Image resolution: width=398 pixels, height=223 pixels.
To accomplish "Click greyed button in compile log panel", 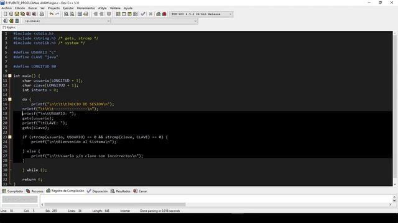I will 20,199.
